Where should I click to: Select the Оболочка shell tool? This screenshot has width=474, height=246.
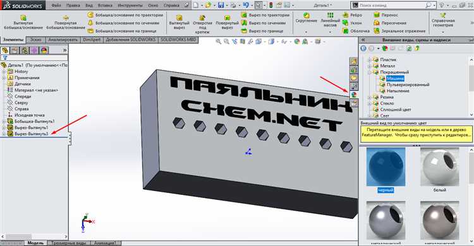[x=356, y=31]
